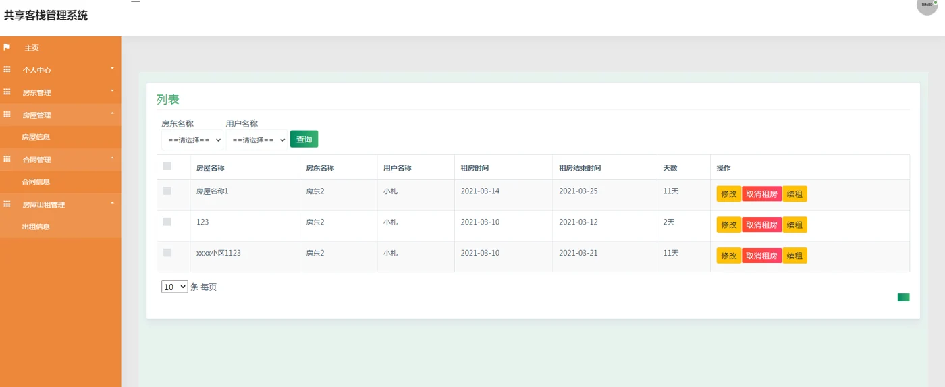Click the grid icon beside 个人中心
Screen dimensions: 945x387
pyautogui.click(x=7, y=69)
